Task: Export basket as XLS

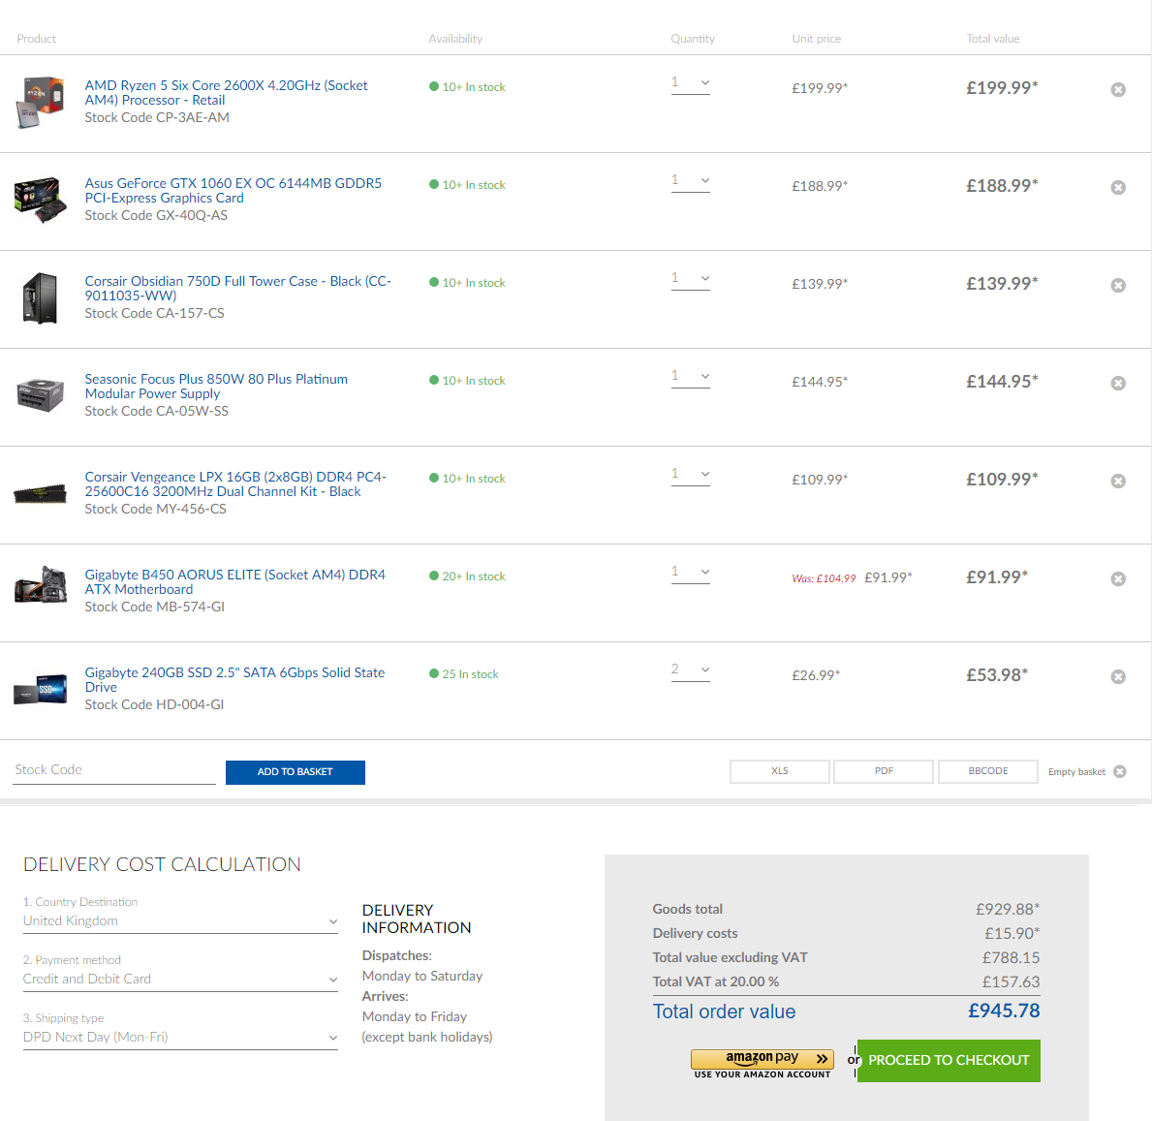Action: (x=780, y=771)
